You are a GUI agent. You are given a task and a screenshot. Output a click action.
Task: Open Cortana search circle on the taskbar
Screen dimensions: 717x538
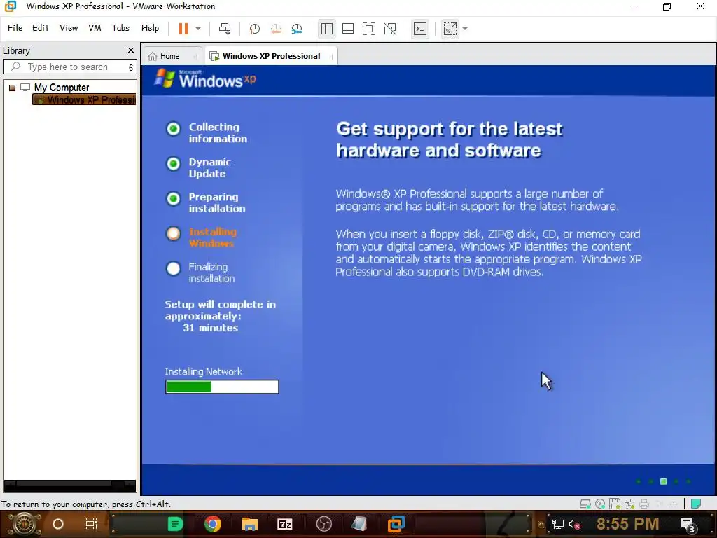(57, 524)
